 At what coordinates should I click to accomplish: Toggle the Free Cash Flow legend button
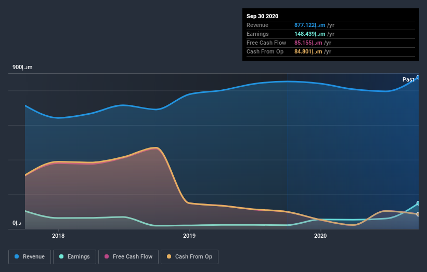coord(128,257)
